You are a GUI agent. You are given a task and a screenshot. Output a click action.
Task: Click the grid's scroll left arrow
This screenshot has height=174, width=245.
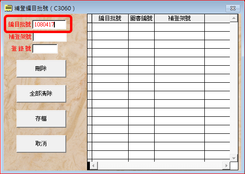94,166
